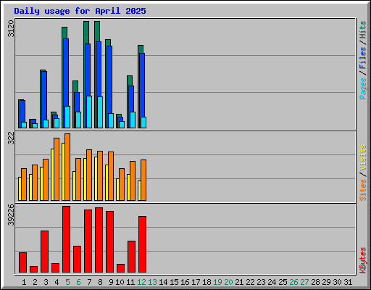The image size is (371, 290).
Task: Select the orange Sites bar for day 9
Action: 111,176
